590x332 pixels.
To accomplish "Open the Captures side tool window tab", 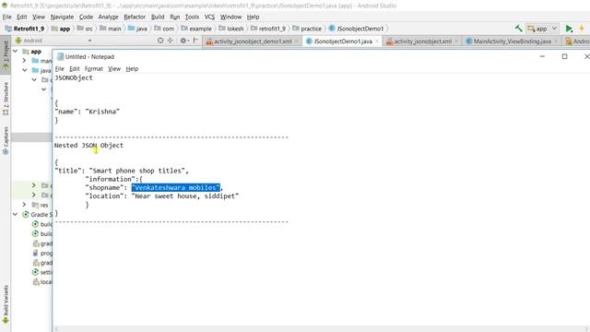I will pyautogui.click(x=6, y=141).
